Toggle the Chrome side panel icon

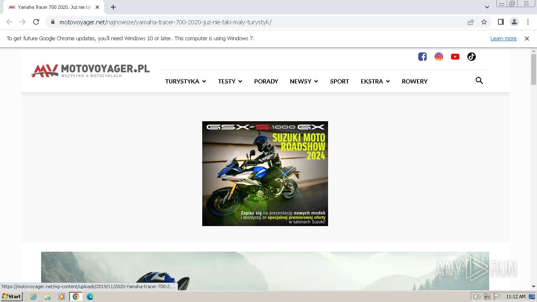(501, 22)
